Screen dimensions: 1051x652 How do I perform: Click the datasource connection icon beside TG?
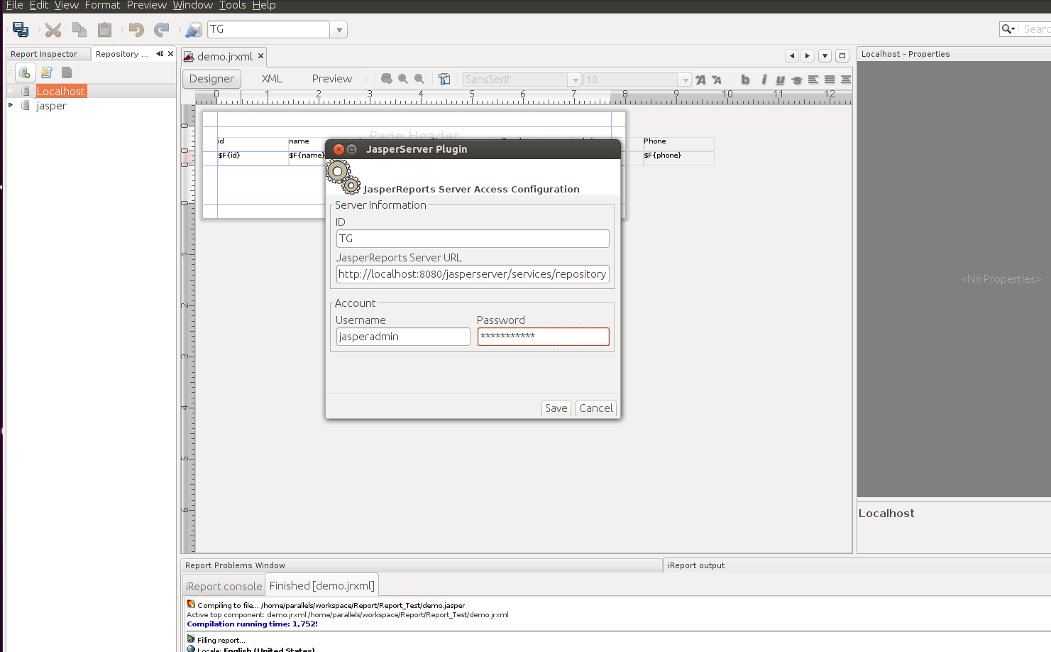(194, 30)
